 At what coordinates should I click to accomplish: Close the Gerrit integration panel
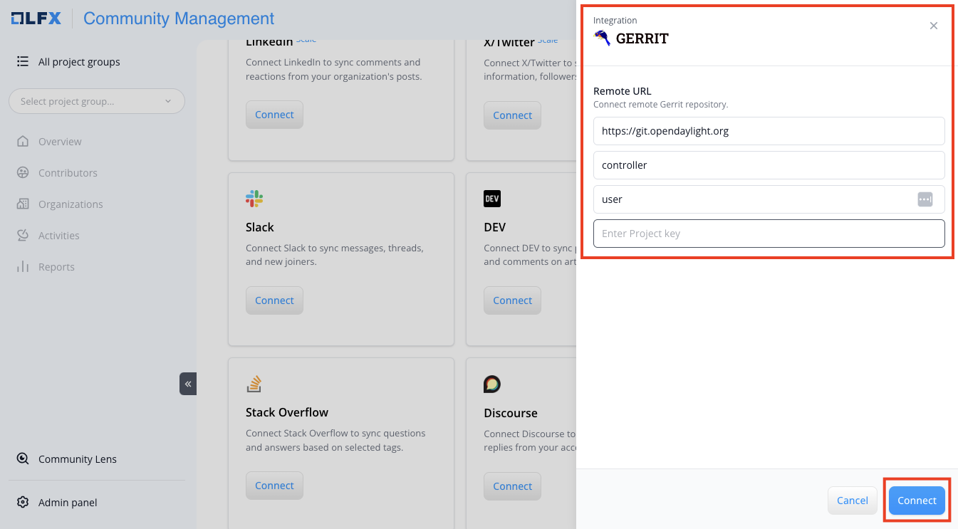click(x=934, y=26)
